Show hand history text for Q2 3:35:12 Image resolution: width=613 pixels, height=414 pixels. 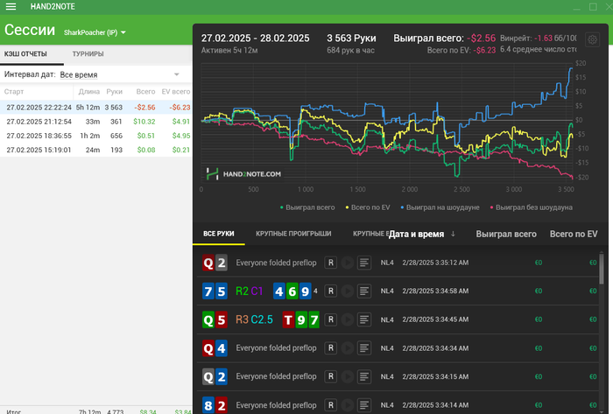(364, 263)
